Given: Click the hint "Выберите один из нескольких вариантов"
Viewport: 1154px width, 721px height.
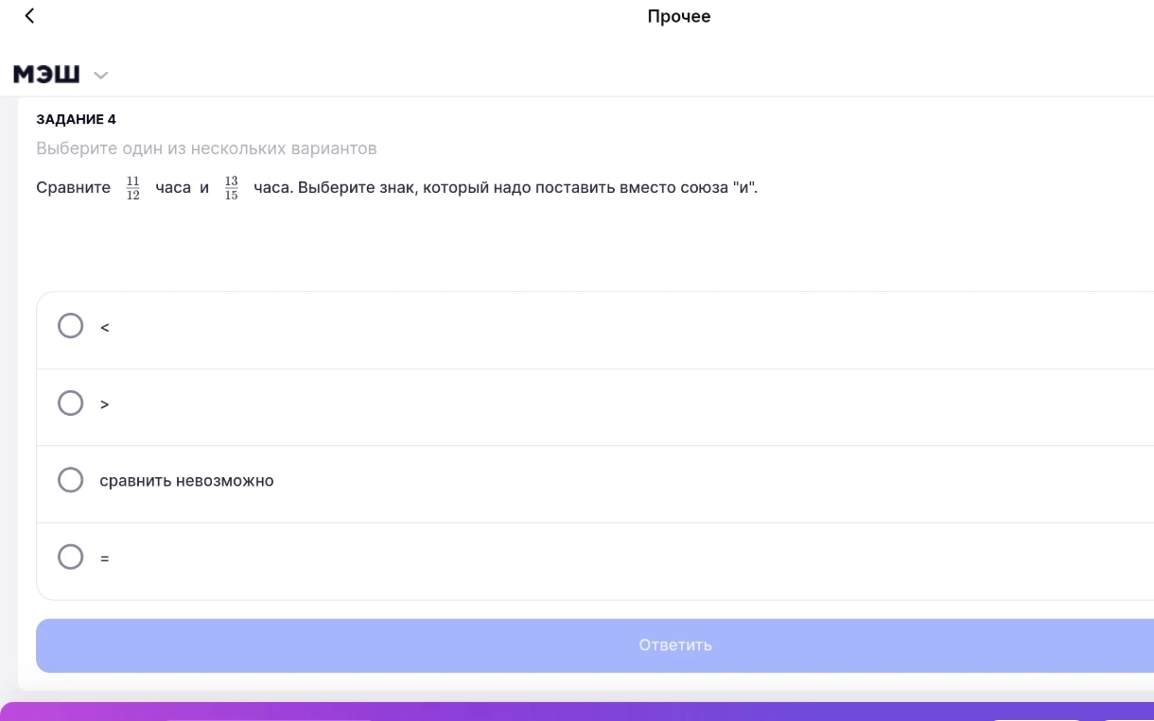Looking at the screenshot, I should (206, 148).
